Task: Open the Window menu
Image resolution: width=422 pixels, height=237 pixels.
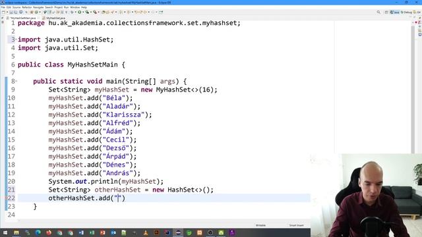Action: (x=75, y=7)
